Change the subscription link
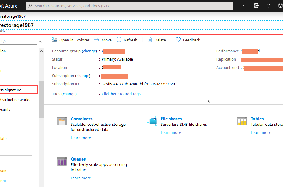The height and width of the screenshot is (187, 283). pos(83,76)
